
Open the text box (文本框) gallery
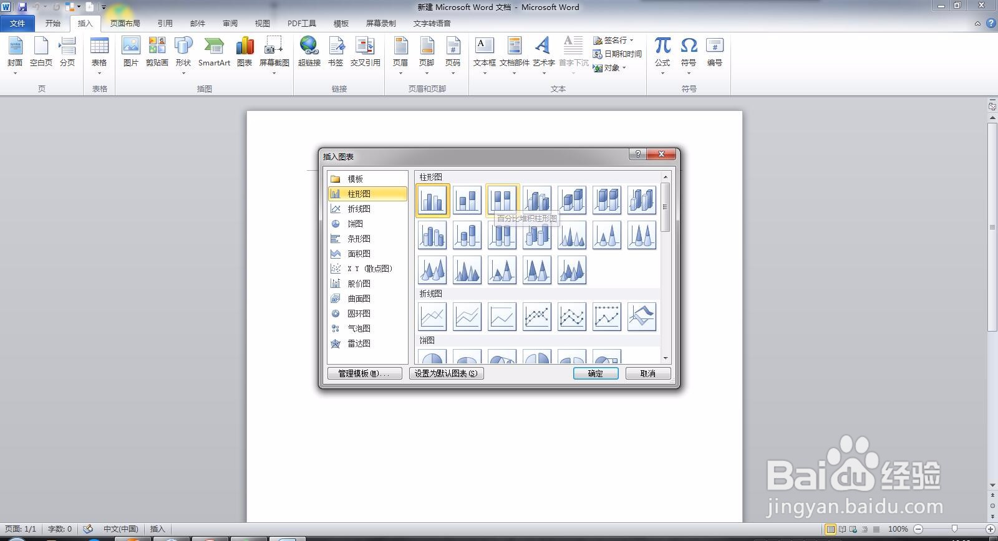tap(485, 55)
